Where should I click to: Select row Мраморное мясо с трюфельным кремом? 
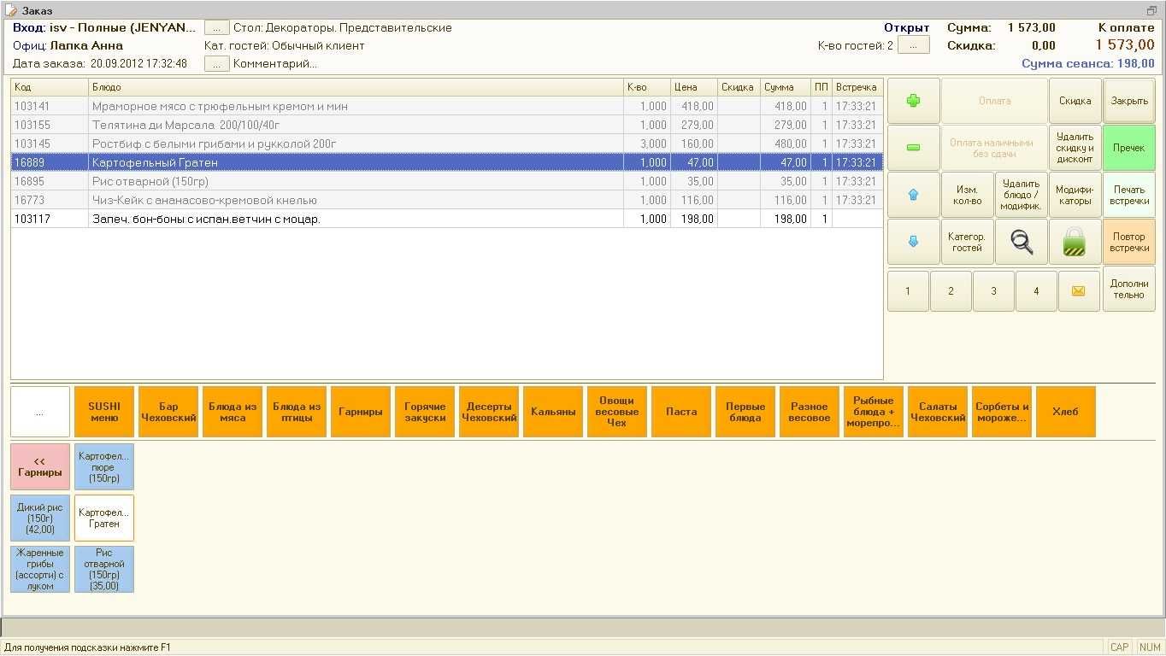coord(446,106)
